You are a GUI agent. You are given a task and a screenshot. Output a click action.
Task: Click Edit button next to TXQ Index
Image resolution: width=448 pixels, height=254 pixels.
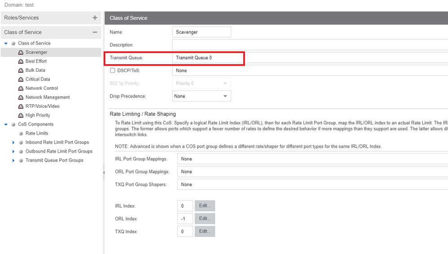point(205,232)
